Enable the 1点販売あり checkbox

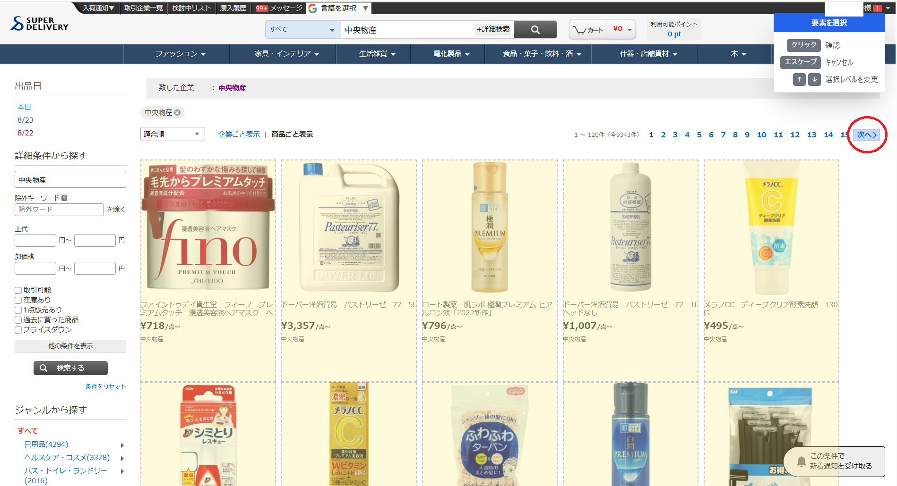tap(18, 310)
